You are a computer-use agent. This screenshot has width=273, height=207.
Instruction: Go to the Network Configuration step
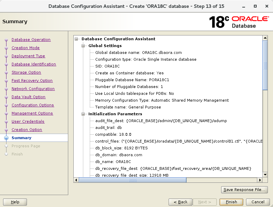33,89
